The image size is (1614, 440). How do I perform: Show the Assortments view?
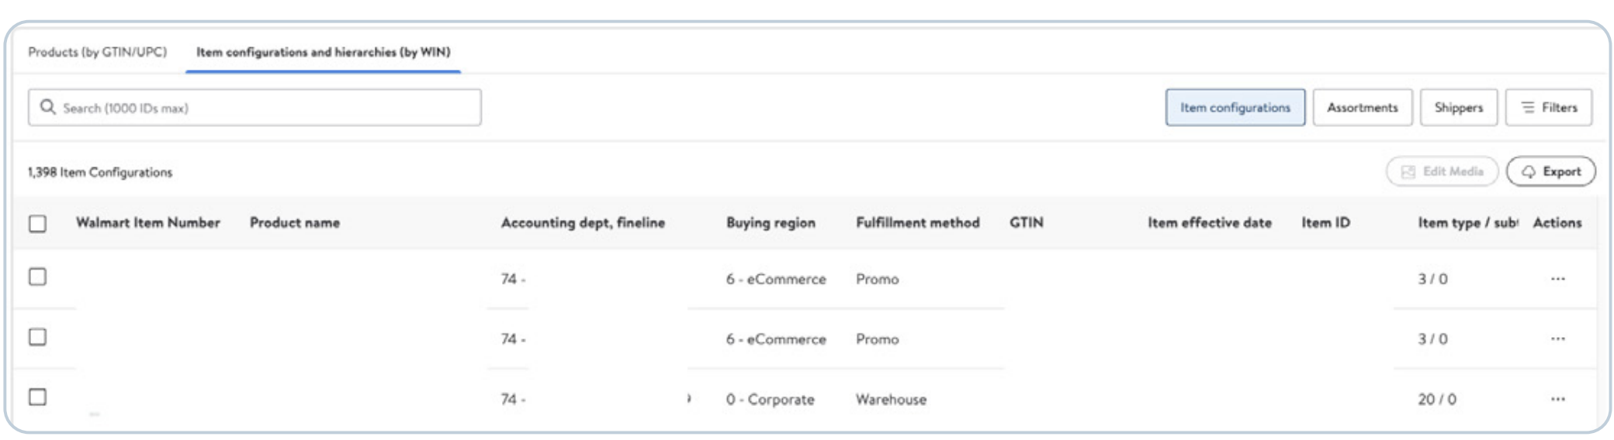point(1363,108)
